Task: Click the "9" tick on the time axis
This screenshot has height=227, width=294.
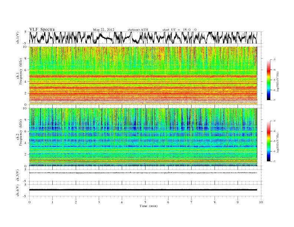Action: coord(238,202)
